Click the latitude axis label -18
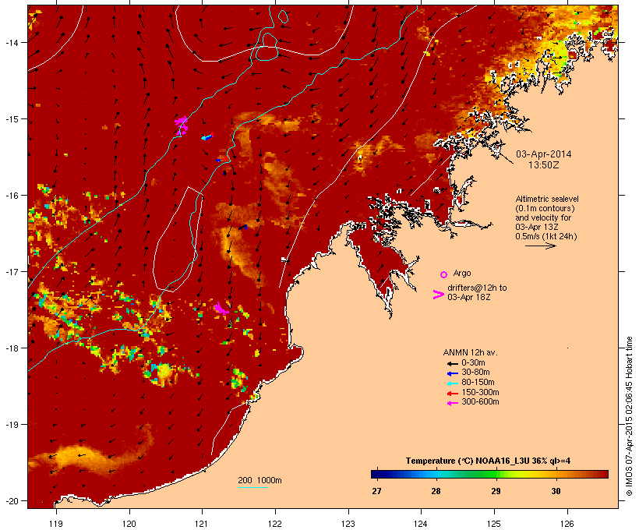Screen dimensions: 639x530 click(11, 348)
